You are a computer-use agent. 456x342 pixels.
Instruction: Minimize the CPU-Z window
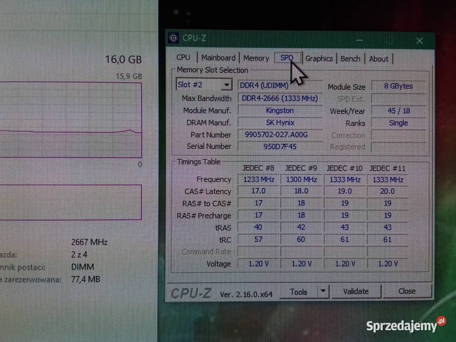pyautogui.click(x=360, y=40)
